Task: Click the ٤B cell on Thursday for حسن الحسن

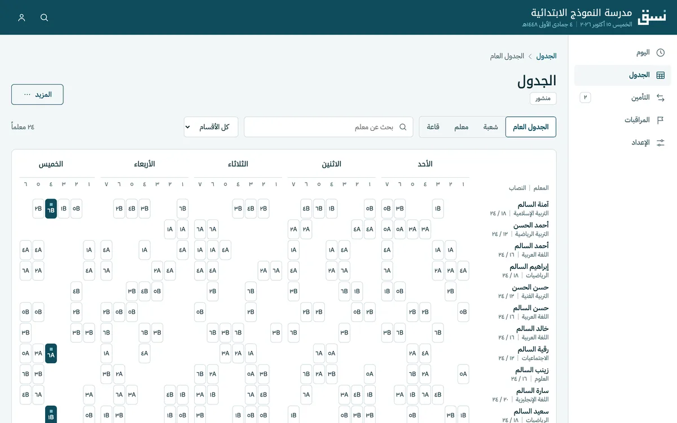Action: [76, 292]
